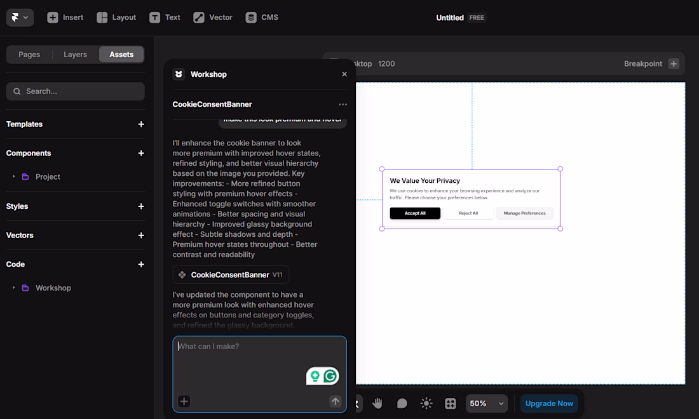699x419 pixels.
Task: Select the Comment tool
Action: pos(402,403)
